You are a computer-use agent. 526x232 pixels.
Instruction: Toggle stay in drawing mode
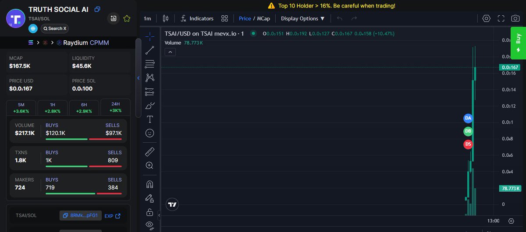[149, 198]
